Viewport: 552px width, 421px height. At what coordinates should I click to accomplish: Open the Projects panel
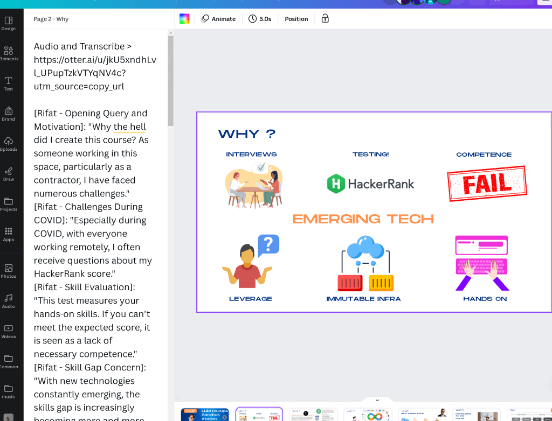[9, 205]
